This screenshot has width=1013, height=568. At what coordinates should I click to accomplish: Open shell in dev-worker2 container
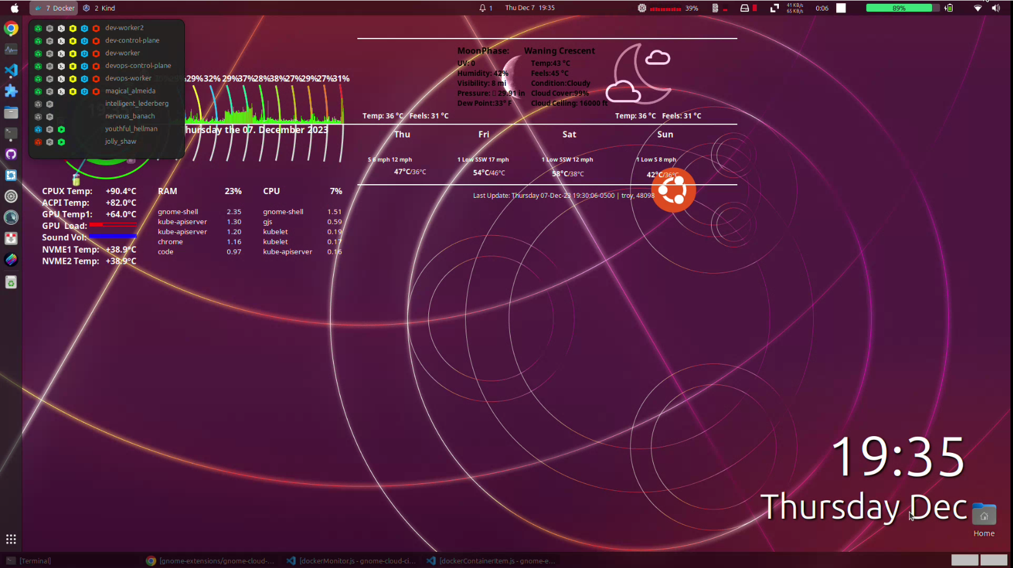click(61, 28)
